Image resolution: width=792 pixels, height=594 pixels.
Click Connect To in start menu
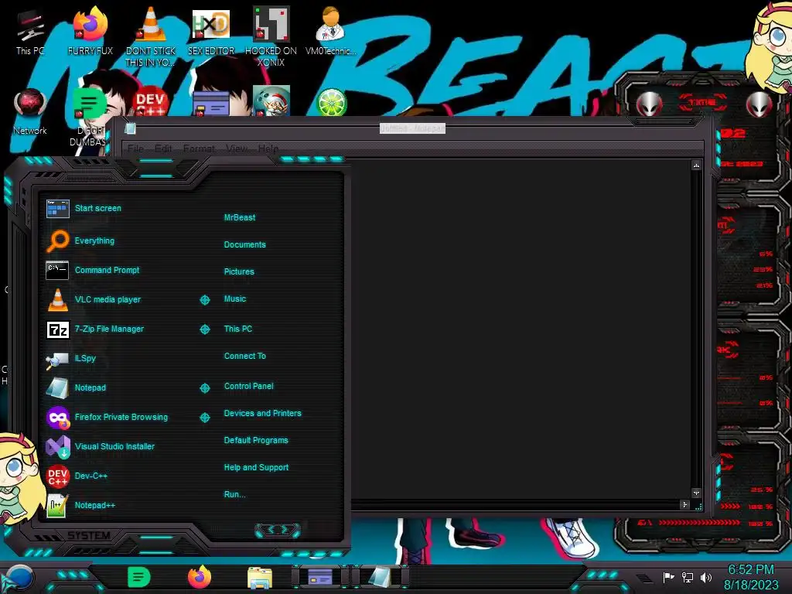[244, 356]
